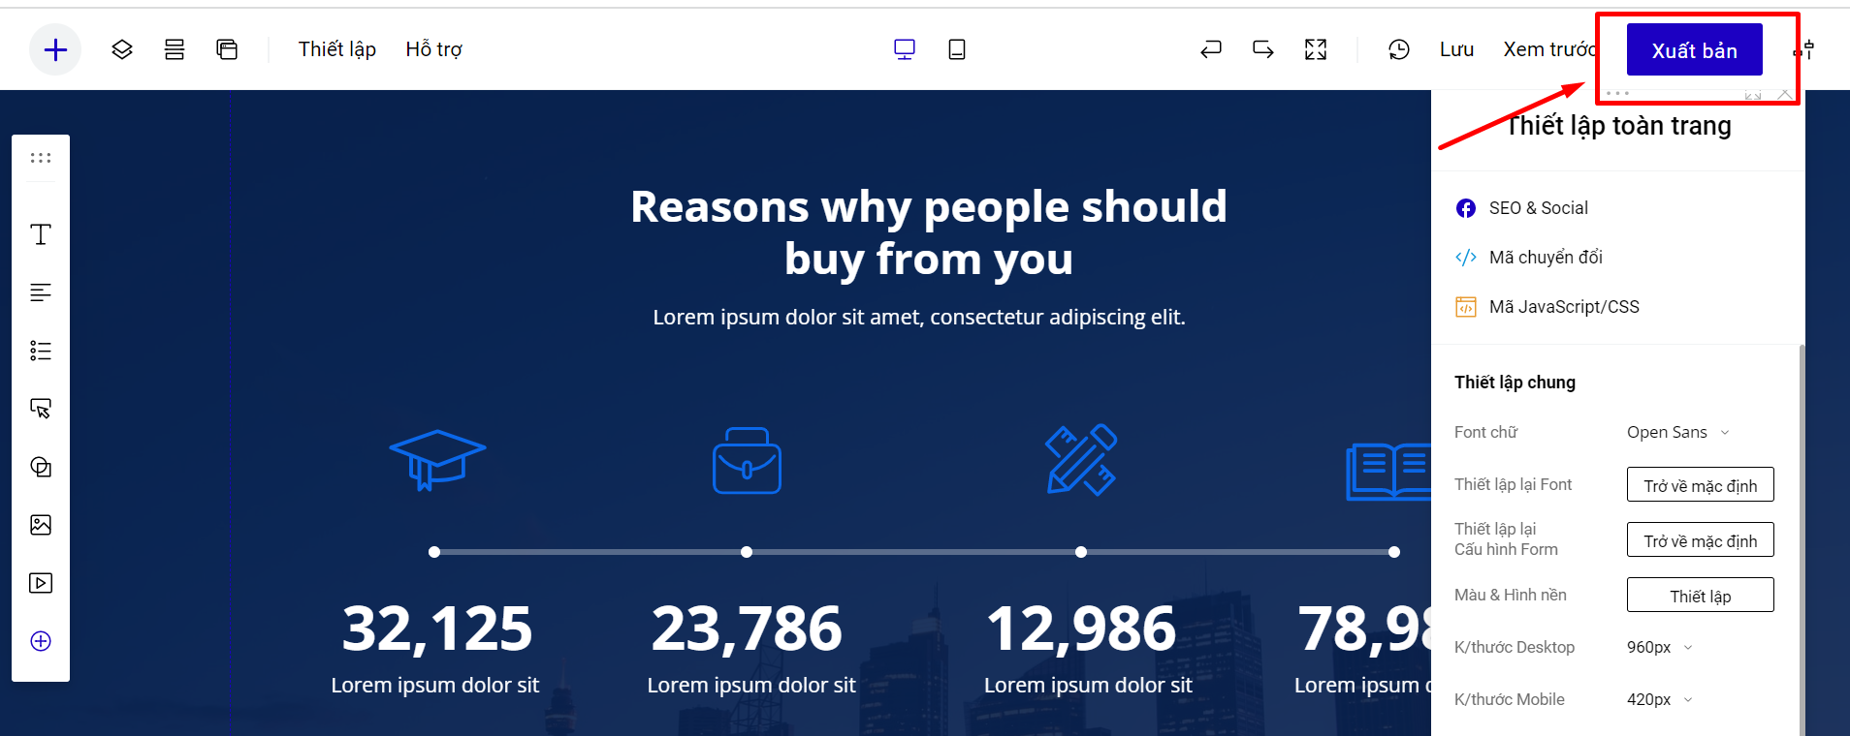Switch to desktop view mode
1850x736 pixels.
click(x=904, y=49)
